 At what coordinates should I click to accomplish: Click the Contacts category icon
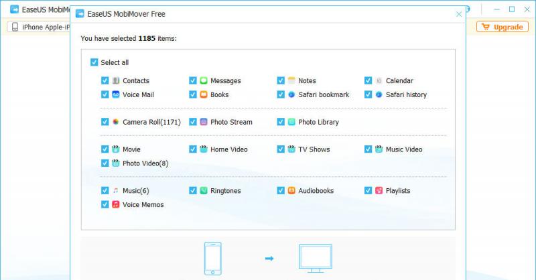click(116, 80)
